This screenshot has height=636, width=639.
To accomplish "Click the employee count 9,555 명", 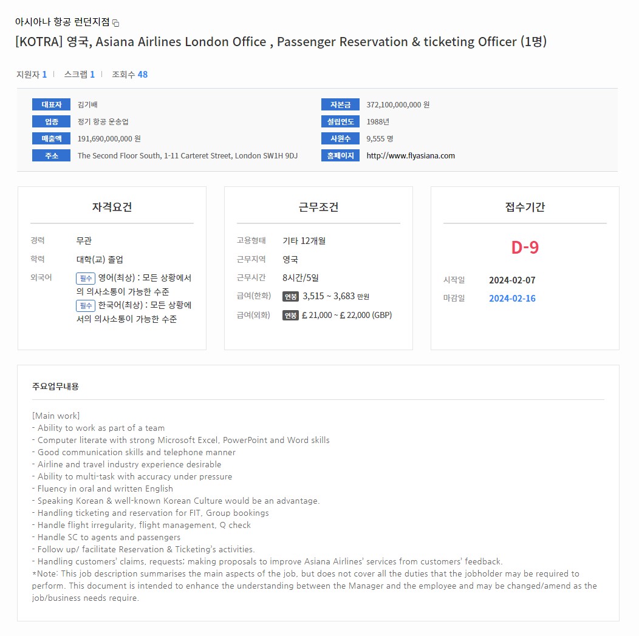I will click(x=380, y=139).
